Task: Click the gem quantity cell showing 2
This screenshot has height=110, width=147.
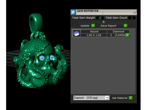Action: point(111,35)
